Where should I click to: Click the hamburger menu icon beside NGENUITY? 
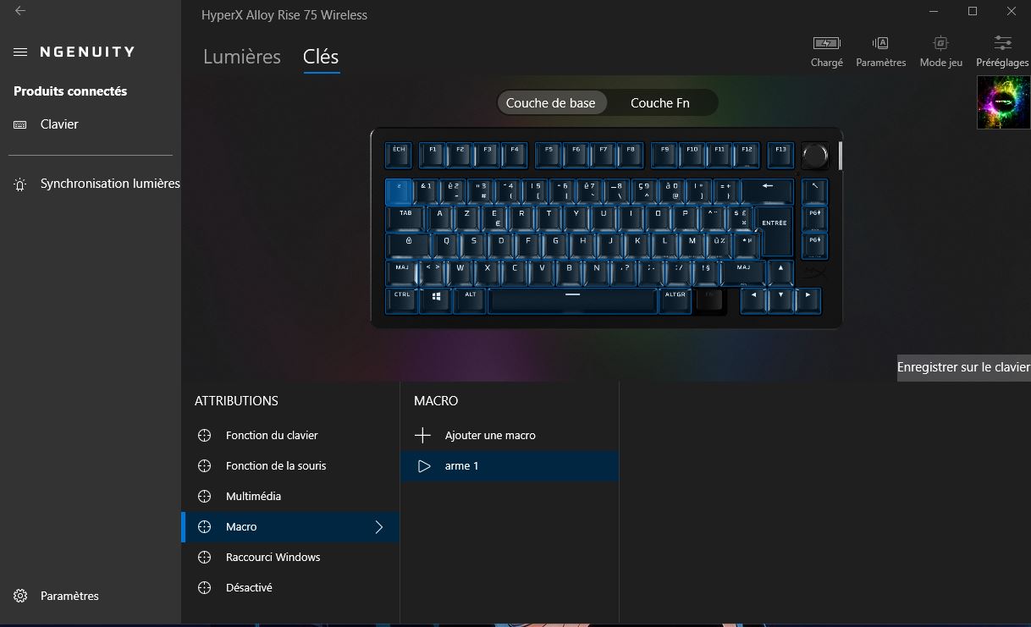20,52
